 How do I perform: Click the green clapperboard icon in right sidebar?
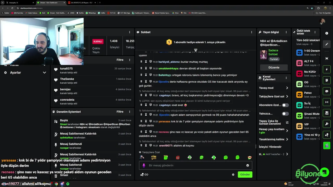[327, 145]
